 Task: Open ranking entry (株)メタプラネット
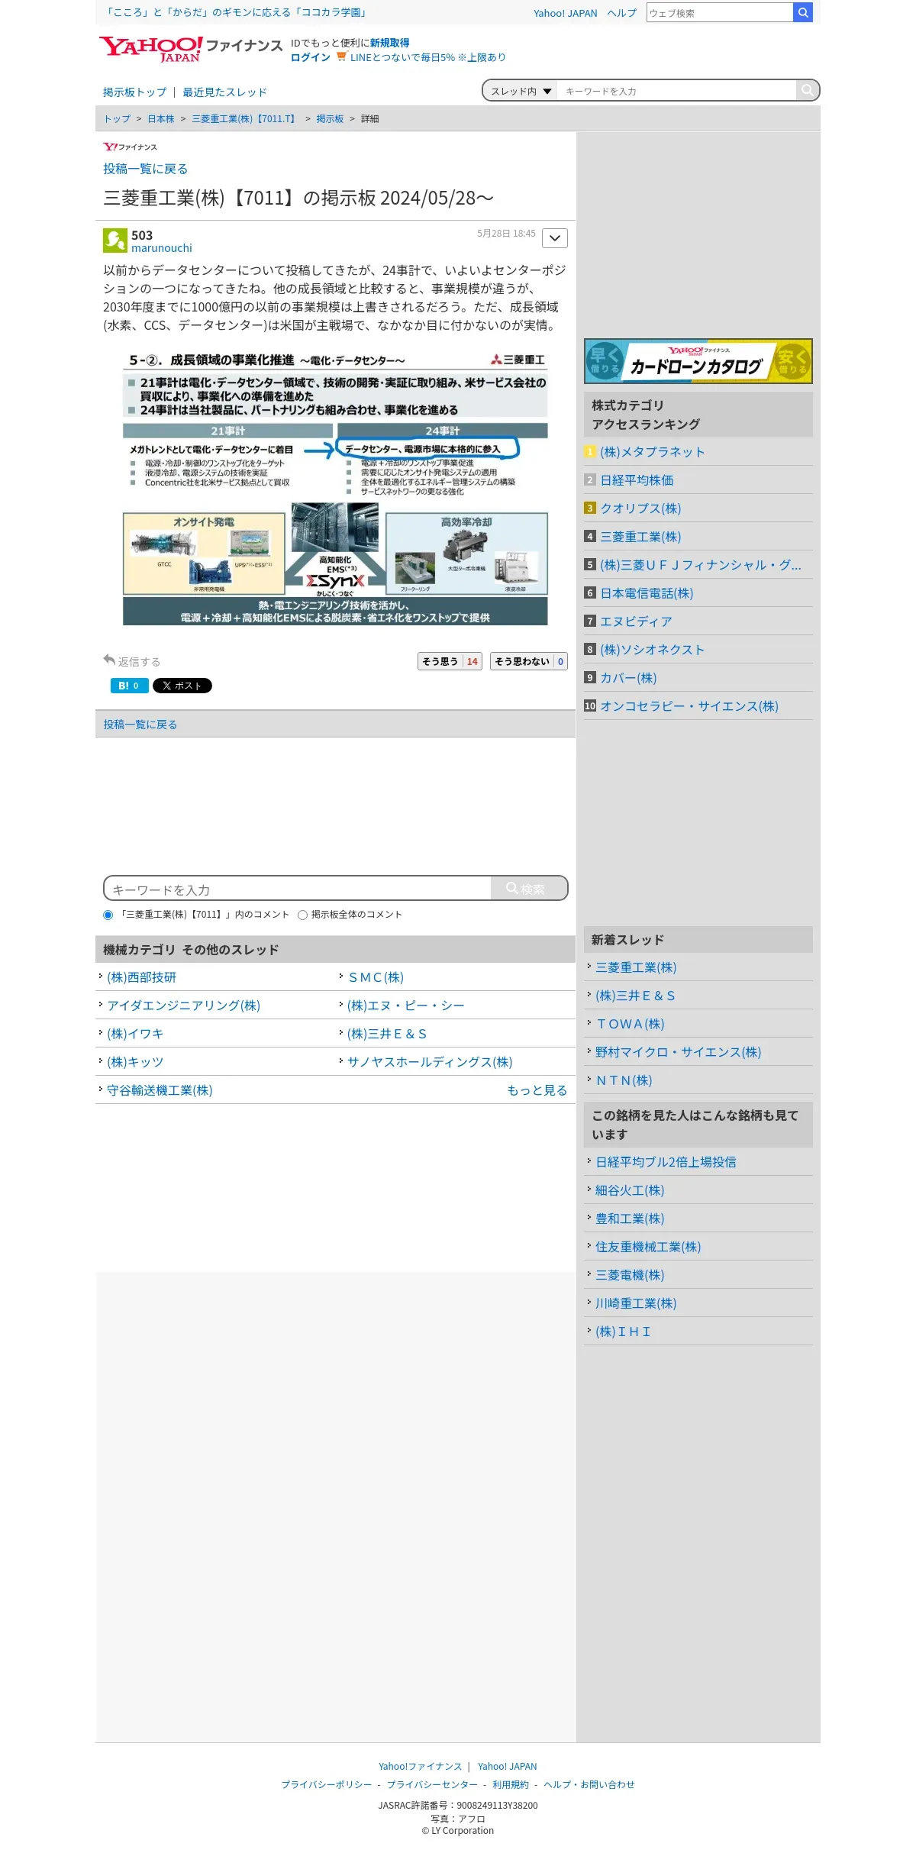pos(652,452)
